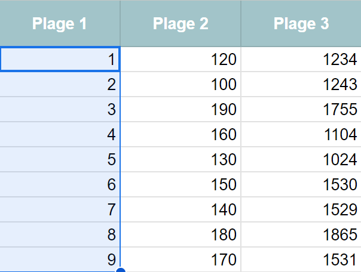
Task: Select the cell showing 1530
Action: (x=301, y=184)
